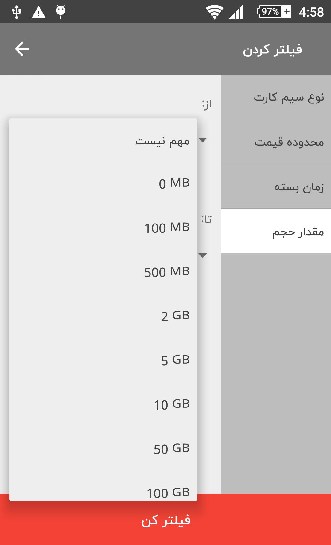
Task: Choose the 100 MB option
Action: point(103,228)
